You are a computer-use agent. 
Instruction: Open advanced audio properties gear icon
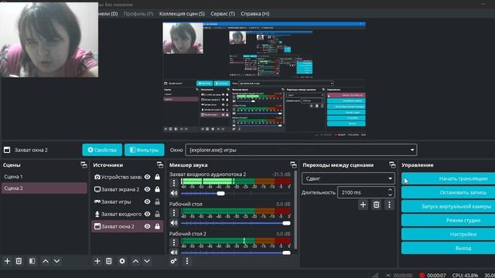pyautogui.click(x=173, y=261)
